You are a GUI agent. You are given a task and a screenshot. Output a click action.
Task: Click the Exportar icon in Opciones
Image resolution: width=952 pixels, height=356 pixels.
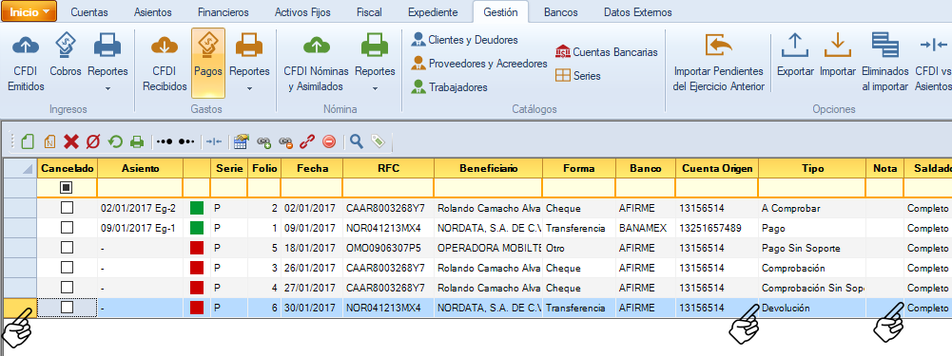(x=795, y=47)
